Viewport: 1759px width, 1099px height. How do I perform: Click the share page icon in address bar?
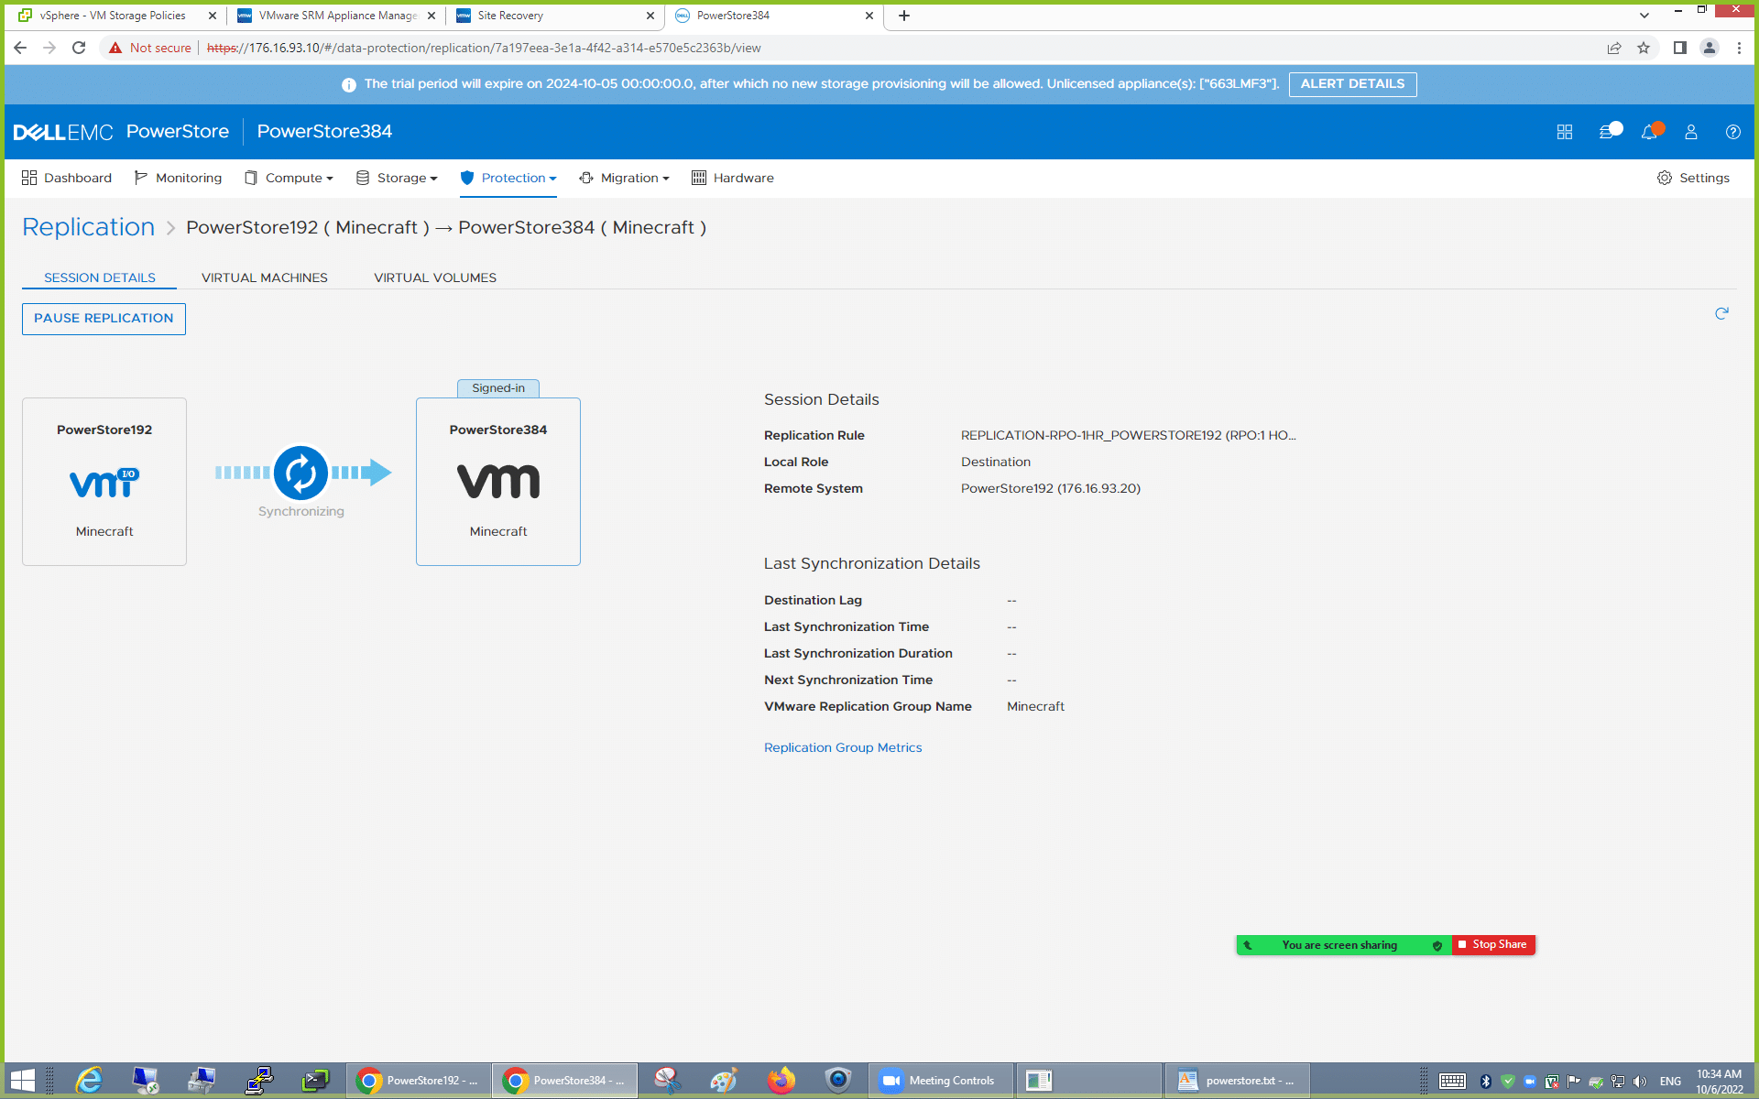click(1614, 48)
